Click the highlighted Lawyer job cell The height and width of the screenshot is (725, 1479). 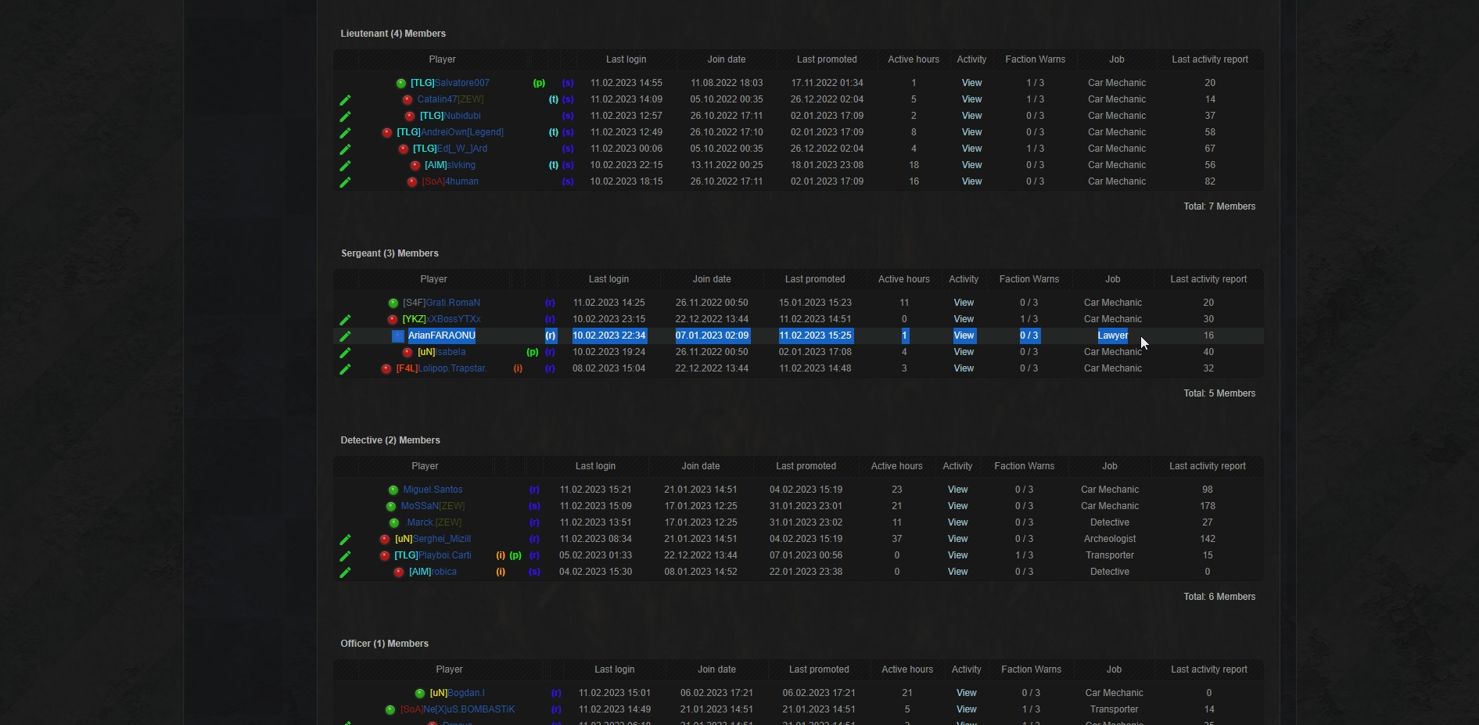click(1113, 336)
